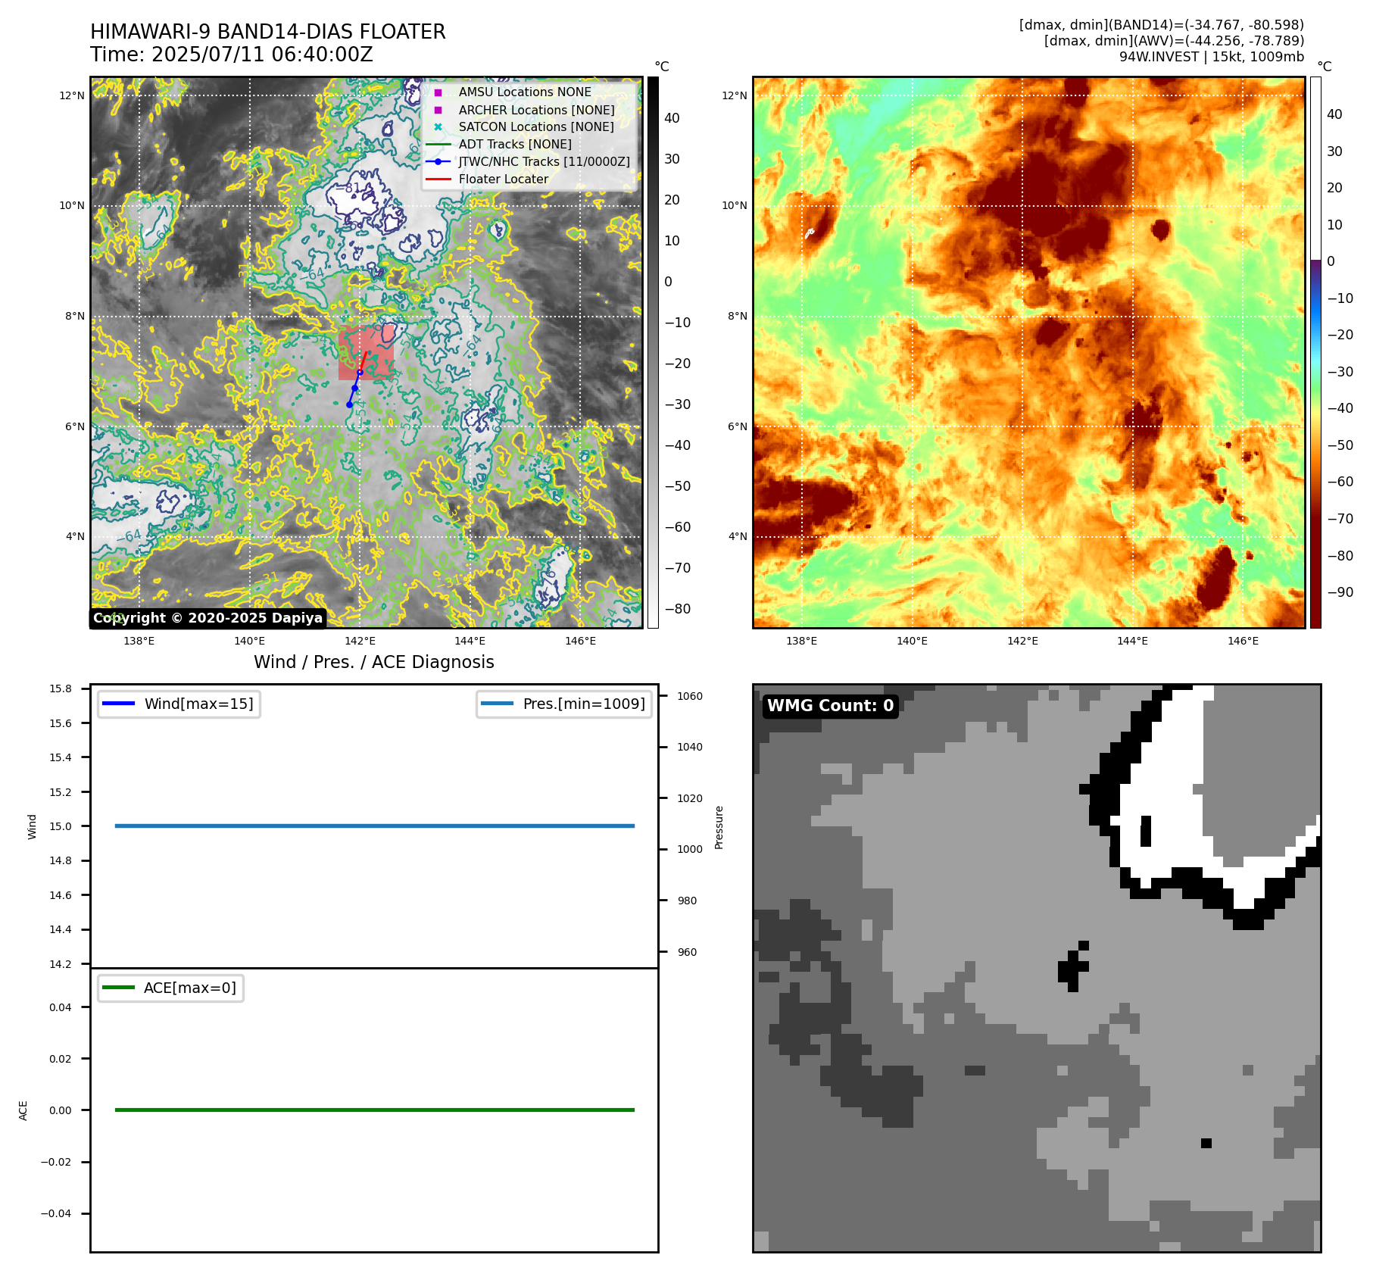Click the green ACE line in chart
Image resolution: width=1373 pixels, height=1280 pixels.
pos(375,1110)
